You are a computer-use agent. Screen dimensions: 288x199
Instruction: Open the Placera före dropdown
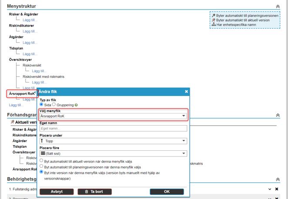pyautogui.click(x=113, y=153)
